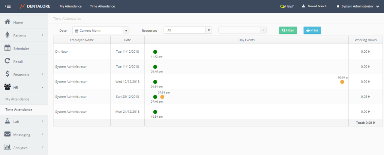Open the Resources All dropdown
384x155 pixels.
pyautogui.click(x=188, y=31)
